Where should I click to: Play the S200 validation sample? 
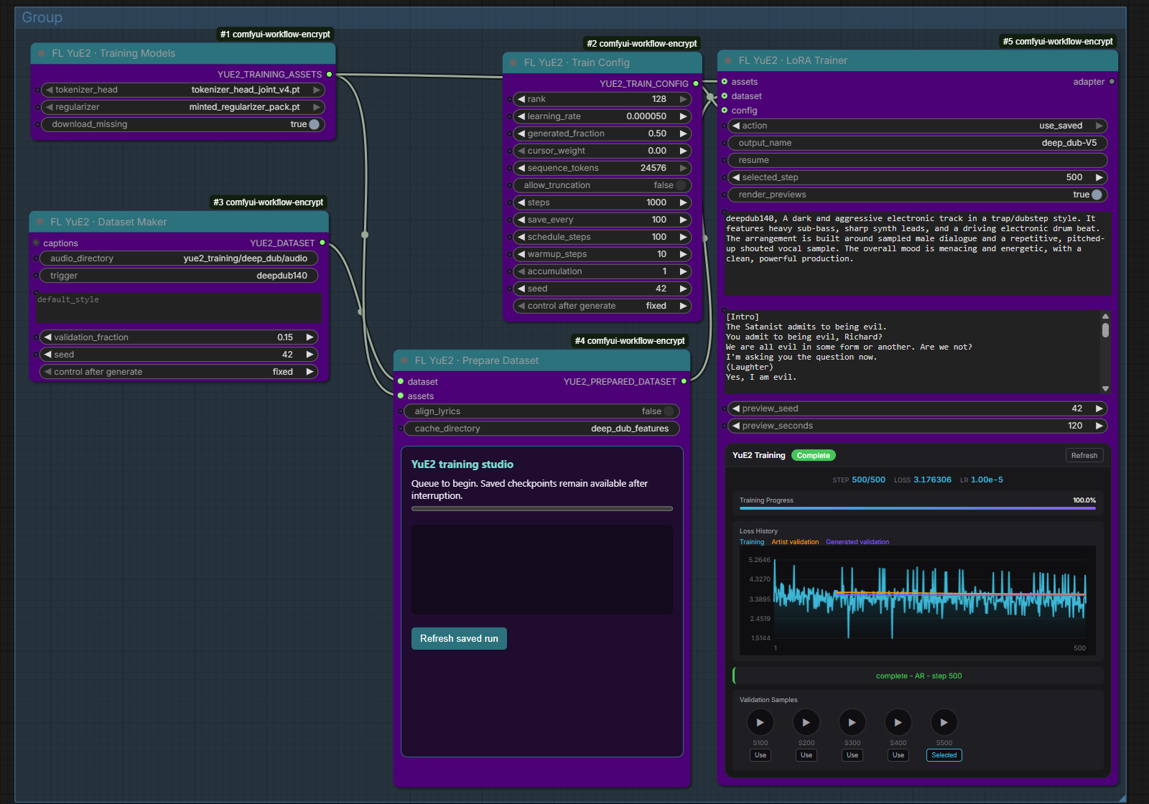point(806,722)
